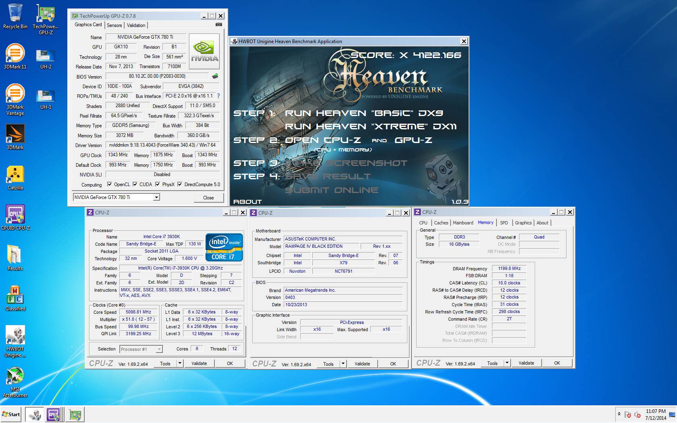Click Validate in motherboard CPU-Z window
The height and width of the screenshot is (423, 677).
click(362, 364)
